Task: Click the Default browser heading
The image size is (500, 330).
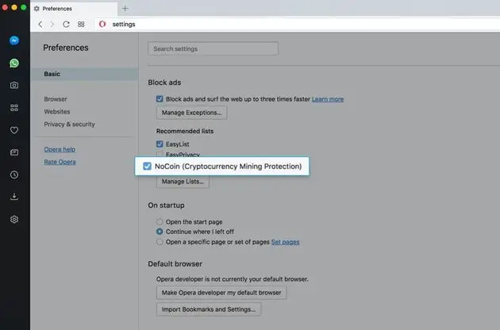Action: (x=175, y=264)
